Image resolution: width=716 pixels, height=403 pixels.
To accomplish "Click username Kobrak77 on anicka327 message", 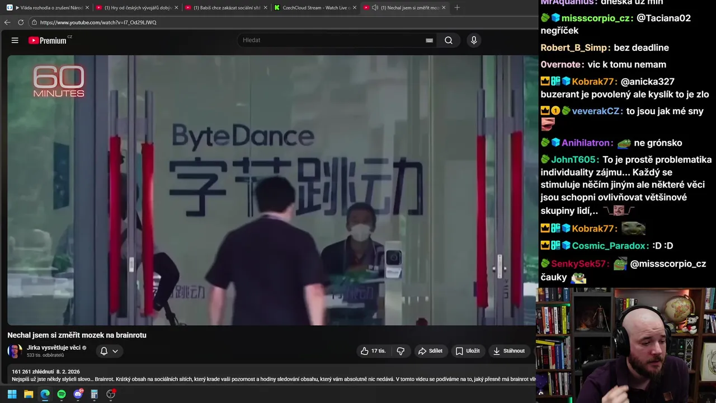I will [x=594, y=82].
